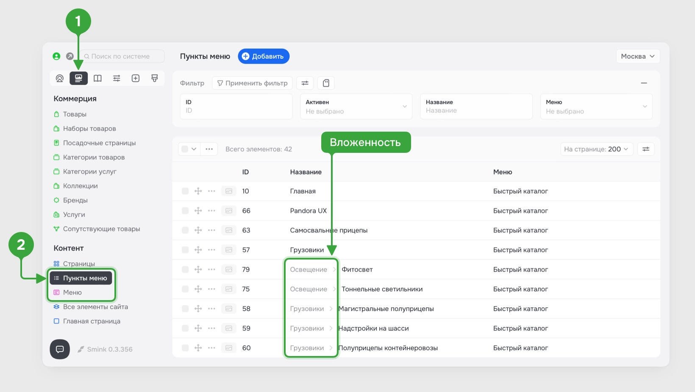Click Применить фильтр button
The width and height of the screenshot is (695, 392).
(x=252, y=83)
